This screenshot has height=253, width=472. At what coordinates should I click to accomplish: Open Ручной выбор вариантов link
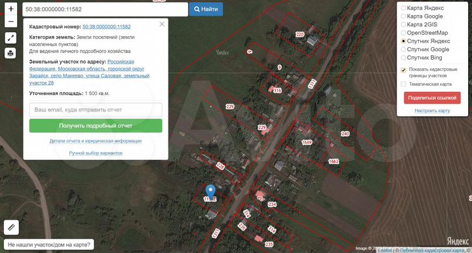(x=96, y=153)
